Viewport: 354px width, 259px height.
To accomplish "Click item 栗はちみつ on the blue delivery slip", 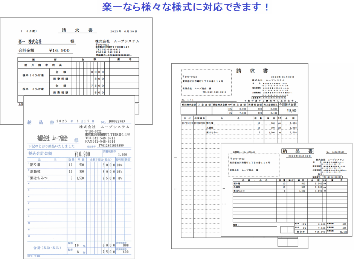I will click(x=39, y=178).
